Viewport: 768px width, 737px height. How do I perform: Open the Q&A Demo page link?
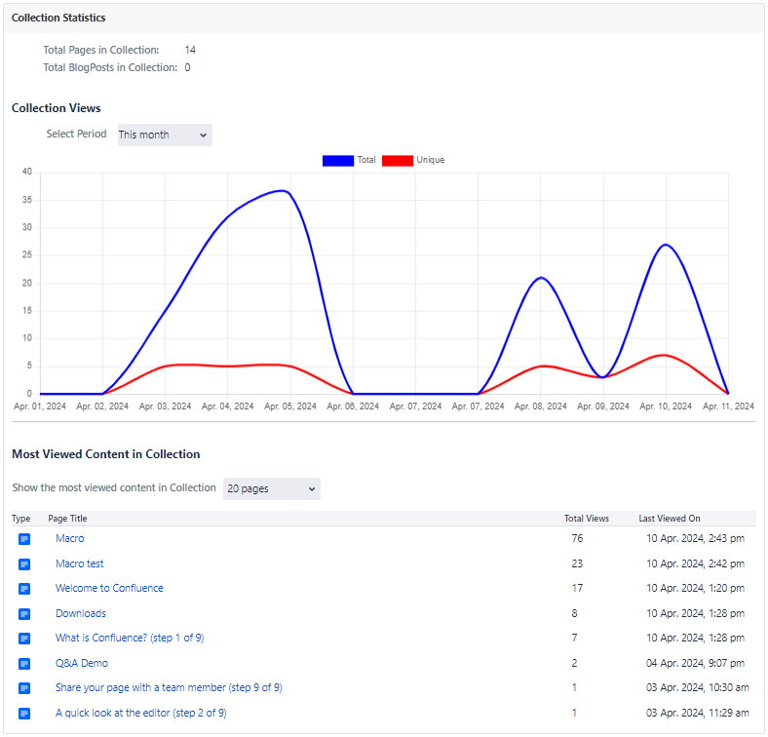coord(82,663)
